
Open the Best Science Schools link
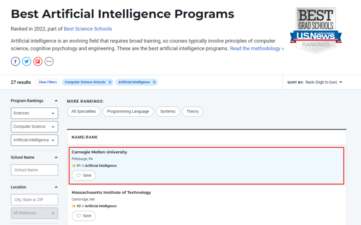[x=88, y=29]
